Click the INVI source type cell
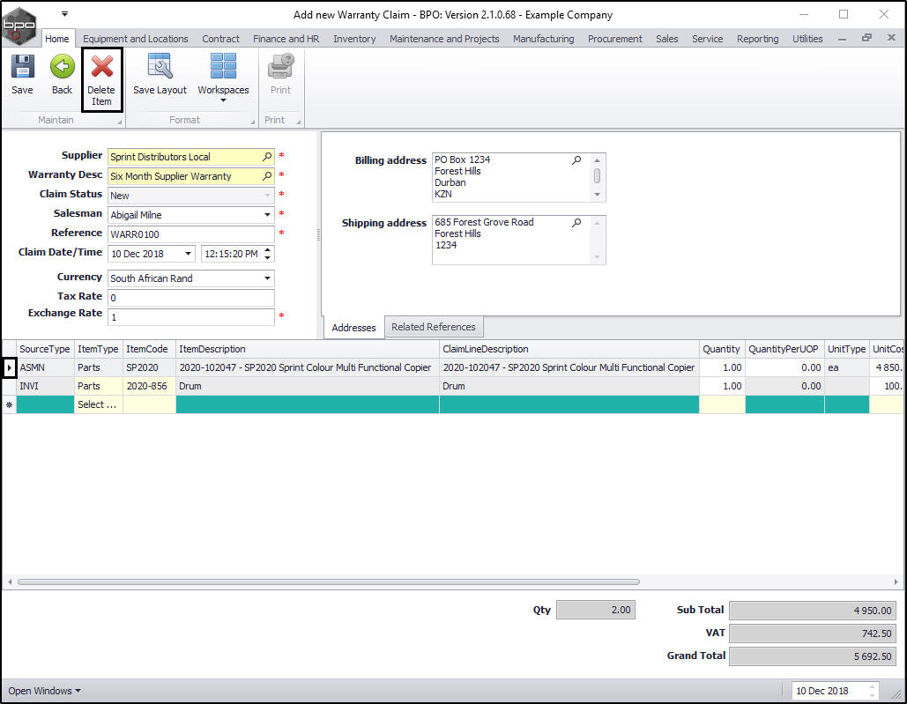The height and width of the screenshot is (704, 907). pyautogui.click(x=45, y=386)
